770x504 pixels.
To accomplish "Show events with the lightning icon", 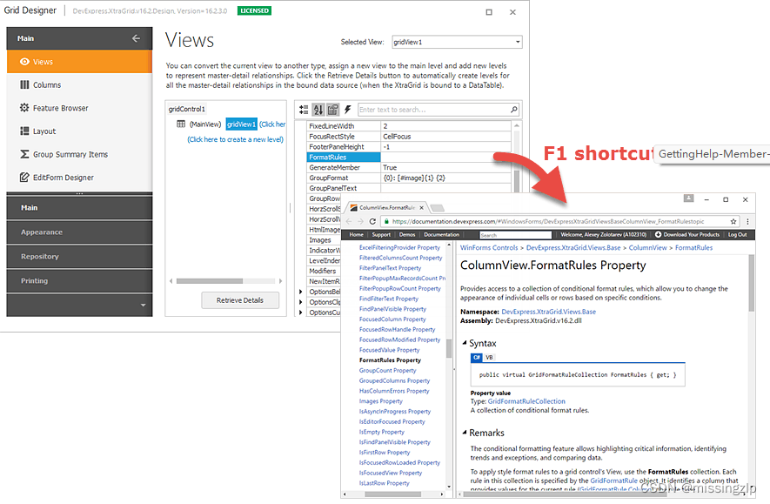I will coord(348,110).
